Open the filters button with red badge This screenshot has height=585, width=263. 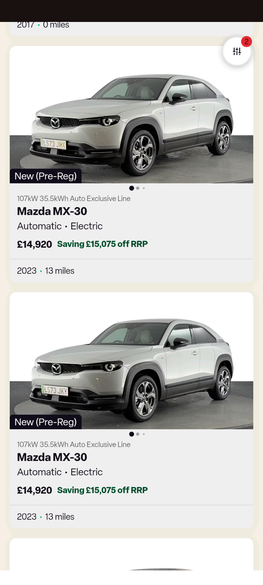237,51
